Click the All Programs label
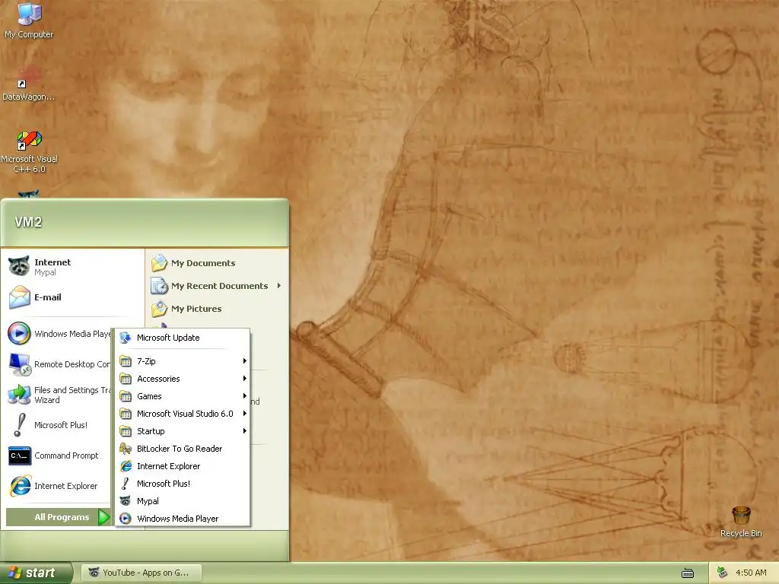779x584 pixels. click(62, 517)
